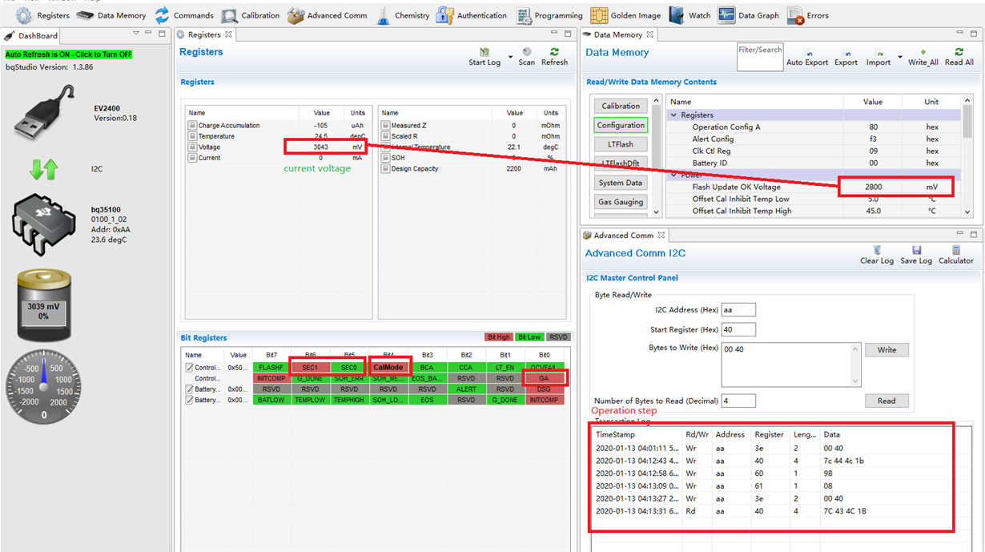This screenshot has height=552, width=985.
Task: Open the Authentication view
Action: click(472, 15)
